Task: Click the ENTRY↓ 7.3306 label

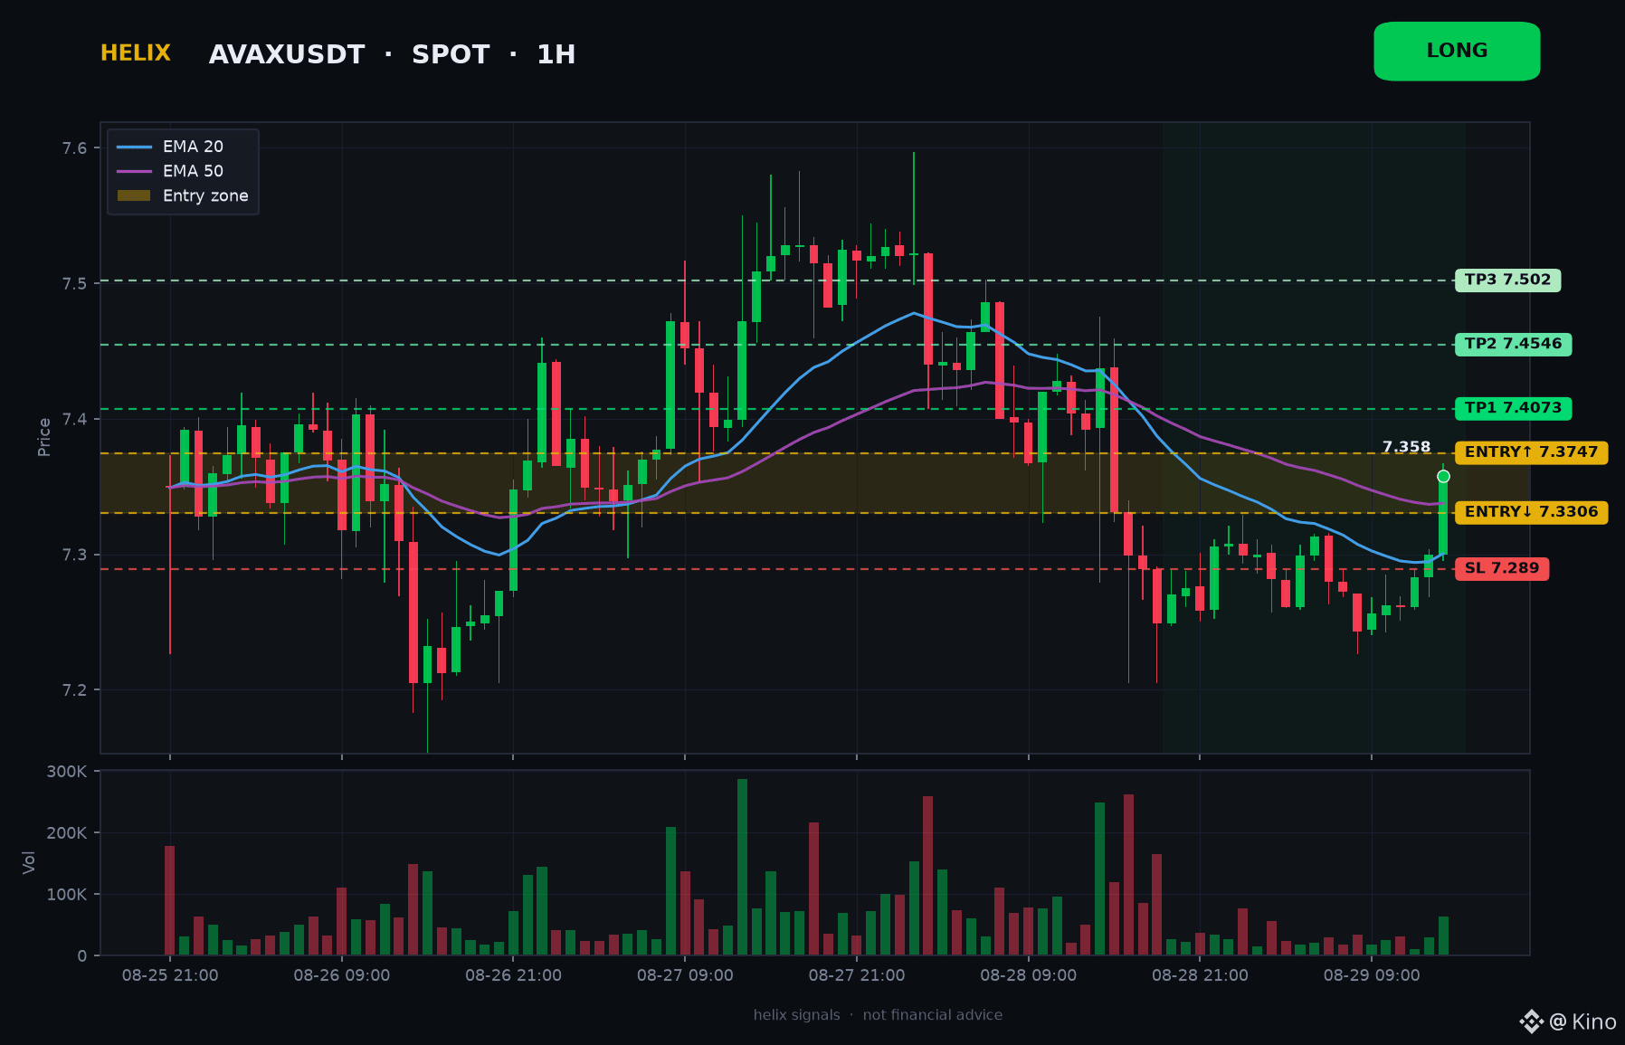Action: click(x=1531, y=512)
